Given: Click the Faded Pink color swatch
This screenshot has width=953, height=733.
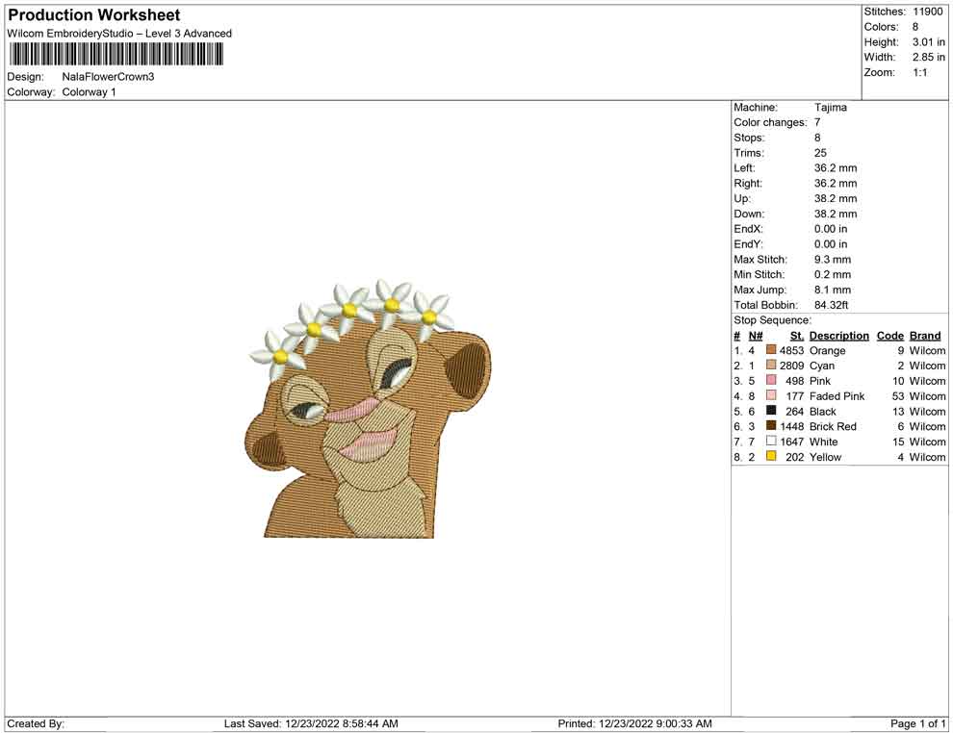Looking at the screenshot, I should 769,395.
